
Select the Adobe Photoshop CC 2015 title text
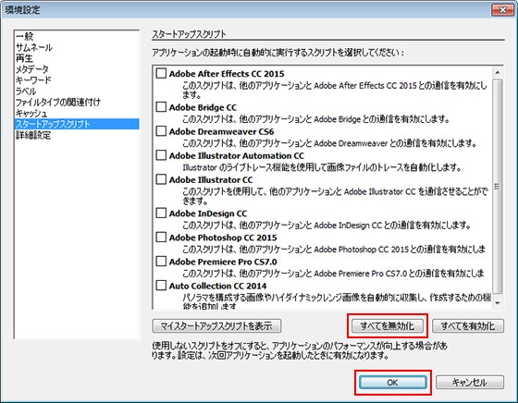(x=223, y=238)
